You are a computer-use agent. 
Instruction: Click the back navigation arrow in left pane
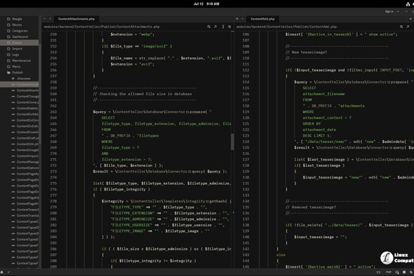pos(44,19)
